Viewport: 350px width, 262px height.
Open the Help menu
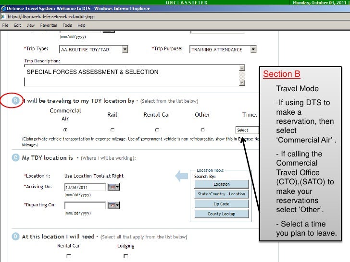(81, 25)
